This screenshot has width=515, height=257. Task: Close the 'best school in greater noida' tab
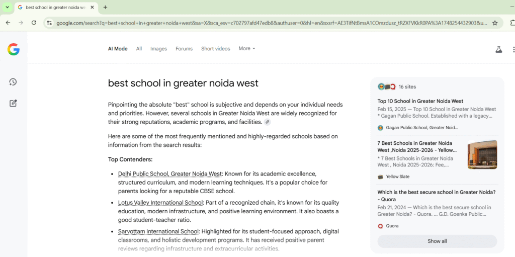coord(93,7)
